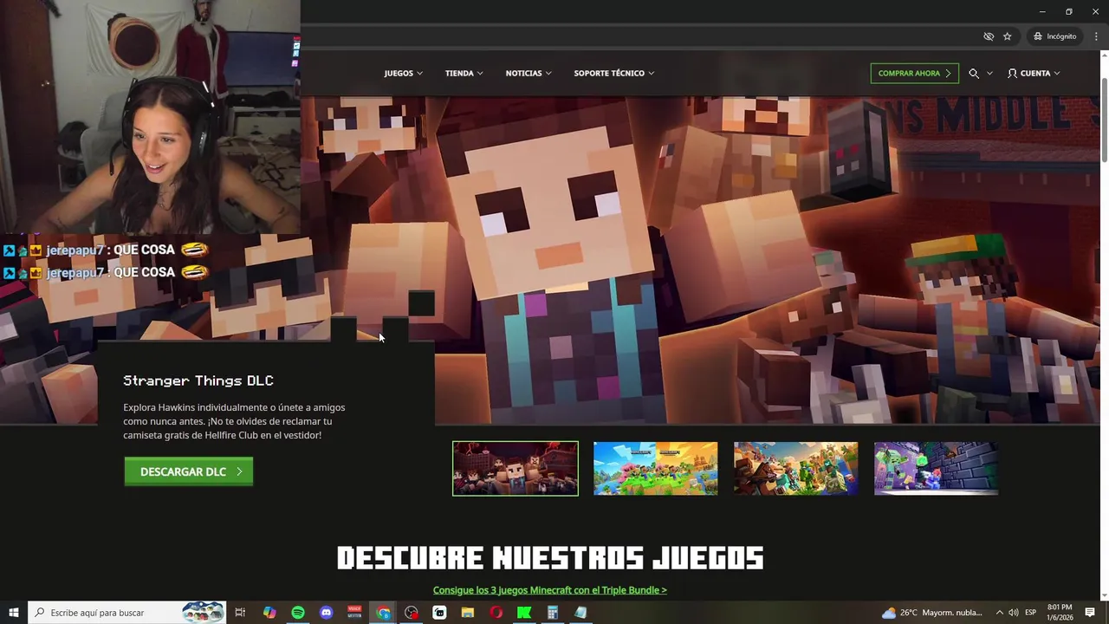This screenshot has height=624, width=1109.
Task: Open the Windows Start menu
Action: click(14, 613)
